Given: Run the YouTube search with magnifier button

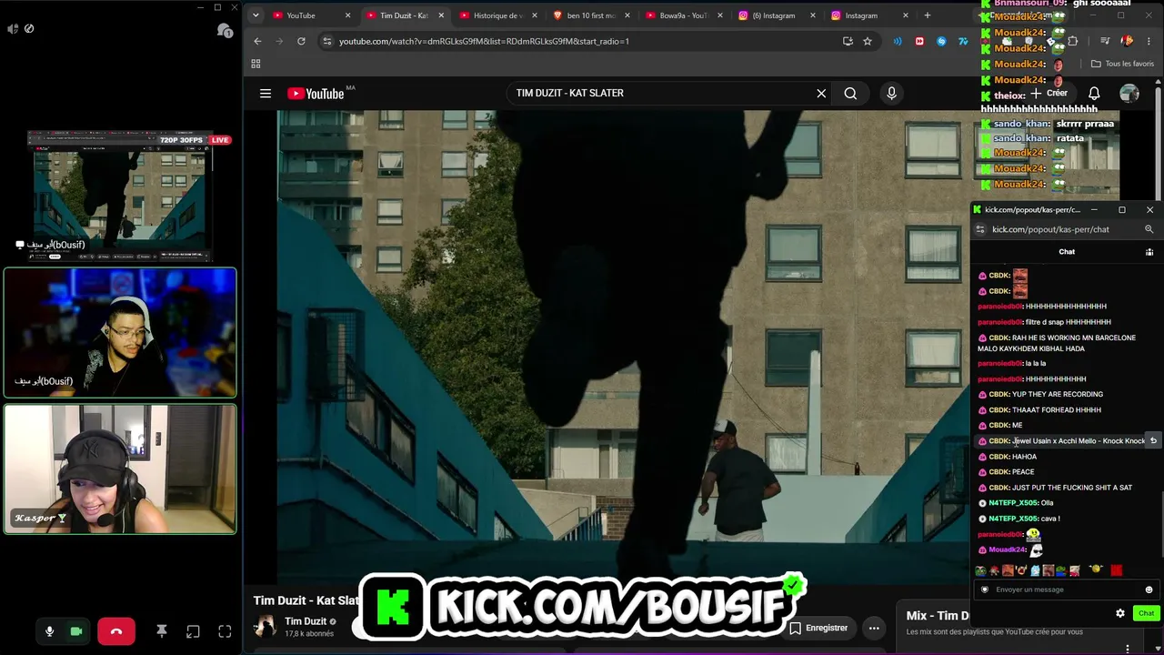Looking at the screenshot, I should coord(850,93).
